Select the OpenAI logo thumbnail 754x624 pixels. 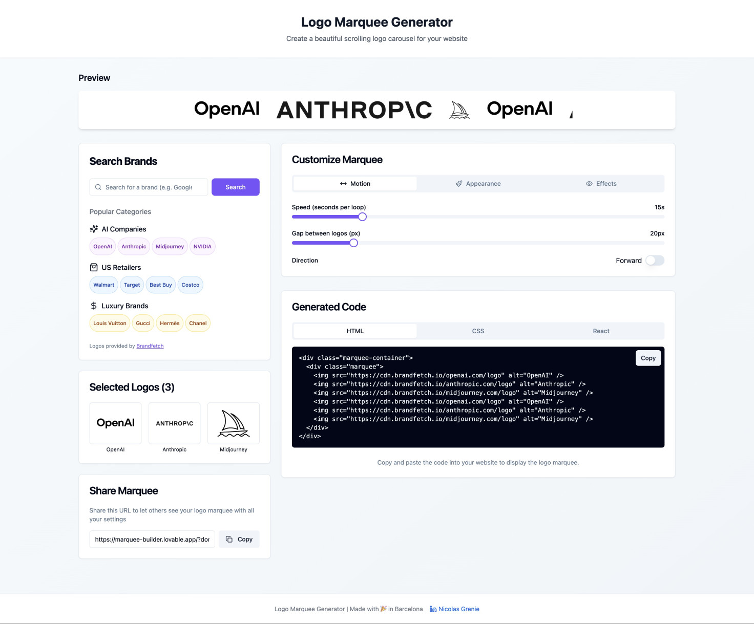click(x=115, y=423)
